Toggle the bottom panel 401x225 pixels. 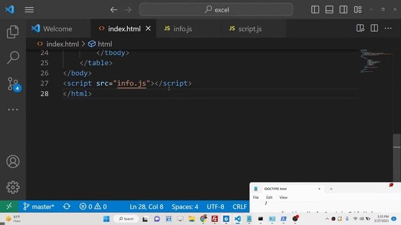coord(329,10)
